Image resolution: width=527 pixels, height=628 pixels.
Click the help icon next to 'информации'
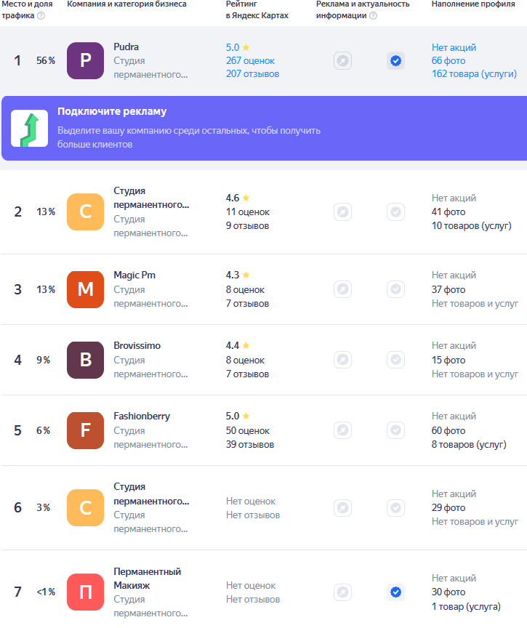click(373, 15)
